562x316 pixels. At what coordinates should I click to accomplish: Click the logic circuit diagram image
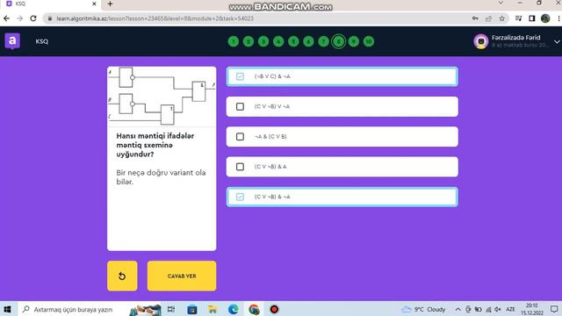point(162,96)
